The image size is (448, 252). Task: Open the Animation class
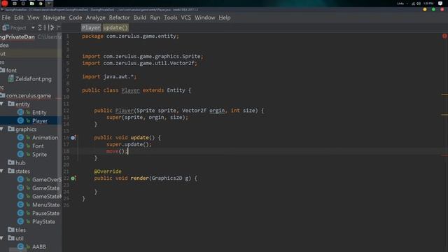coord(45,138)
